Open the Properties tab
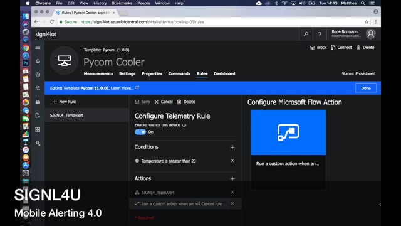 152,74
